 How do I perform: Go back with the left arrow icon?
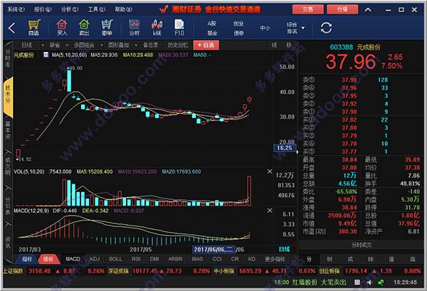click(11, 28)
